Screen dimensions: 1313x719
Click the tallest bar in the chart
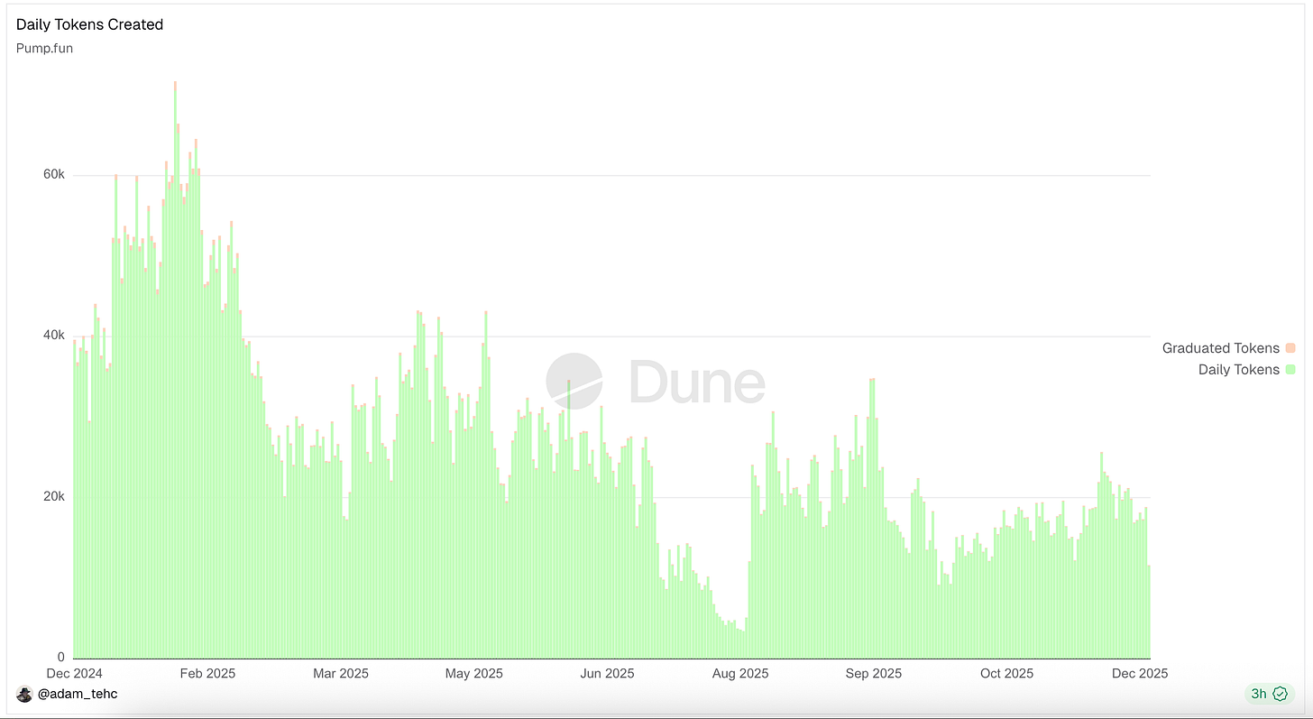tap(175, 370)
